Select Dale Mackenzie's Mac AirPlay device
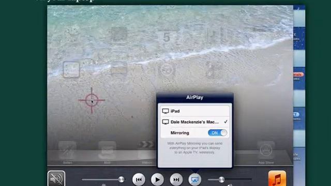331x186 pixels. click(194, 122)
